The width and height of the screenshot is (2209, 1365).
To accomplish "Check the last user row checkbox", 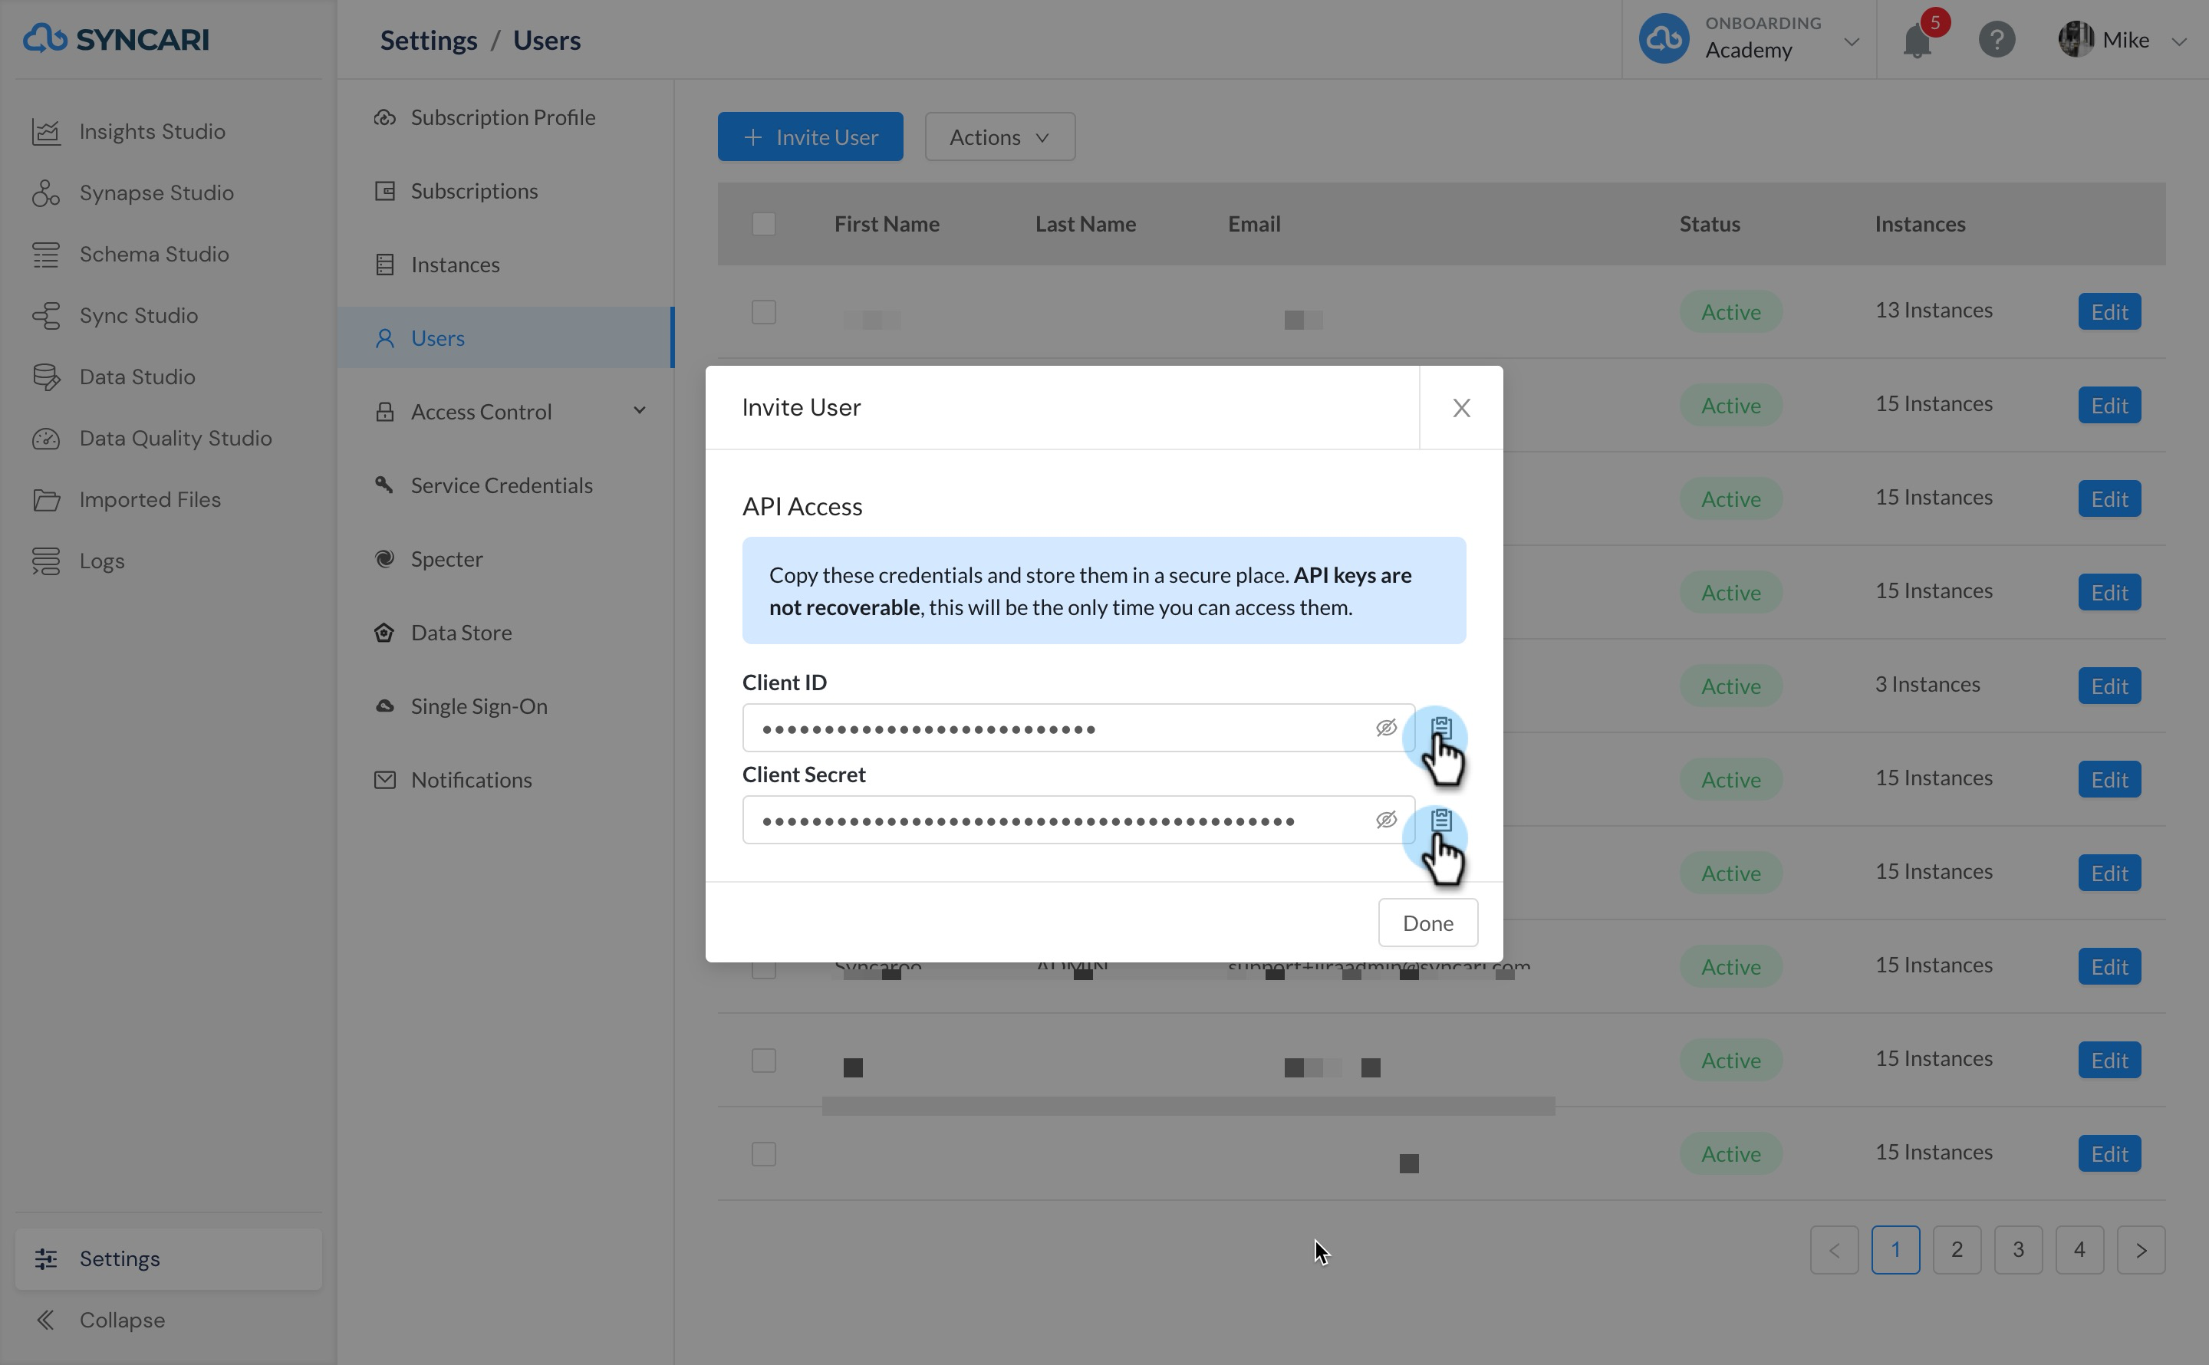I will click(764, 1155).
